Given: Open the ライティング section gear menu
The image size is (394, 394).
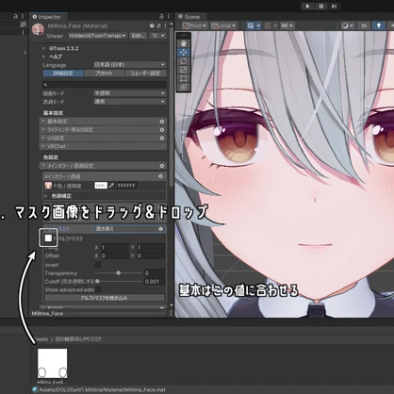Looking at the screenshot, I should click(162, 129).
